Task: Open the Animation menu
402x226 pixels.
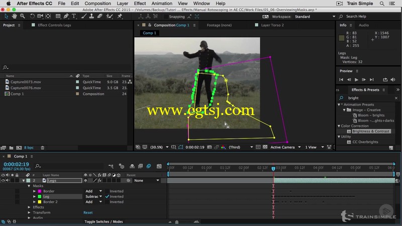Action: point(162,4)
